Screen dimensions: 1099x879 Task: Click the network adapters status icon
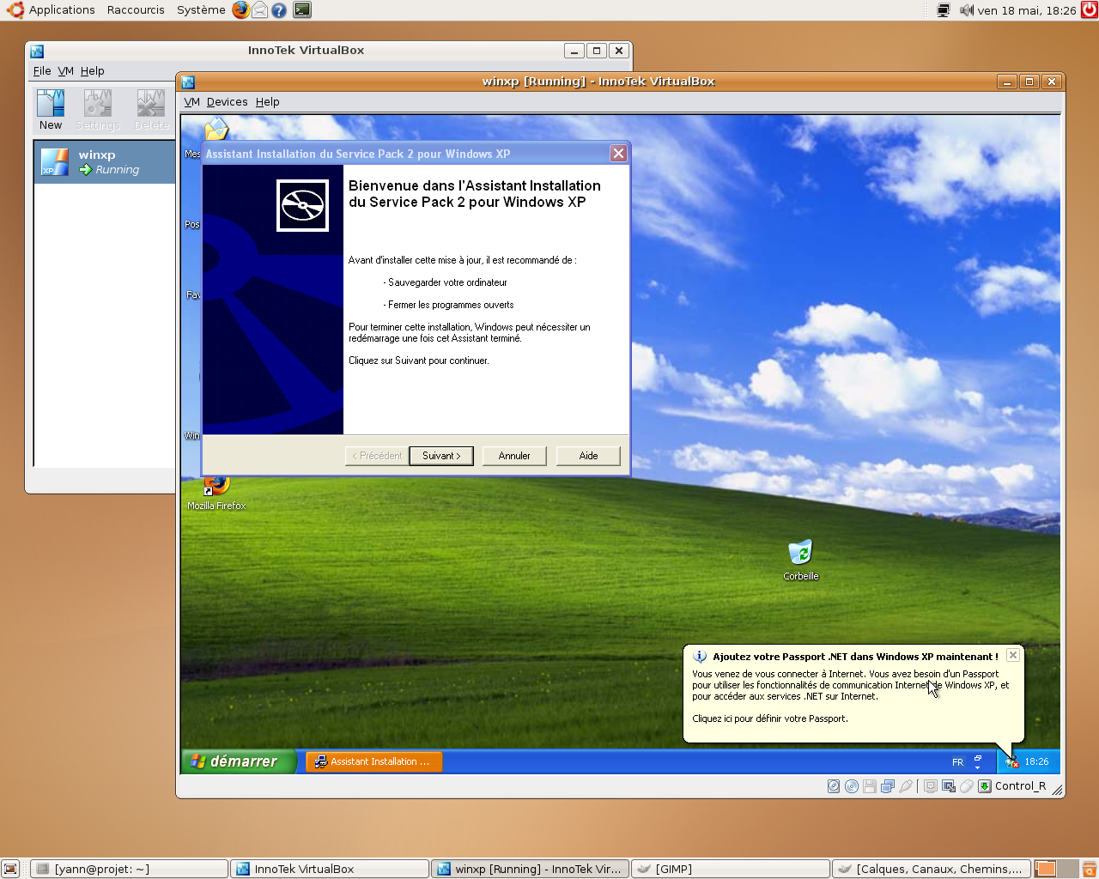[888, 786]
